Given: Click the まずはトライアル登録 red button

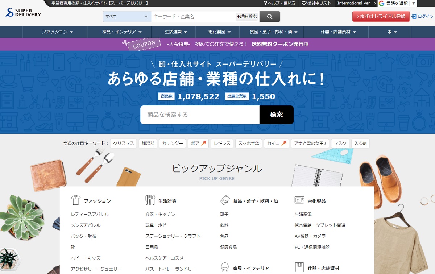Looking at the screenshot, I should pyautogui.click(x=381, y=17).
